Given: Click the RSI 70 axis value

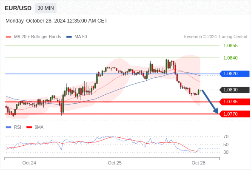Looking at the screenshot, I should (x=226, y=136).
